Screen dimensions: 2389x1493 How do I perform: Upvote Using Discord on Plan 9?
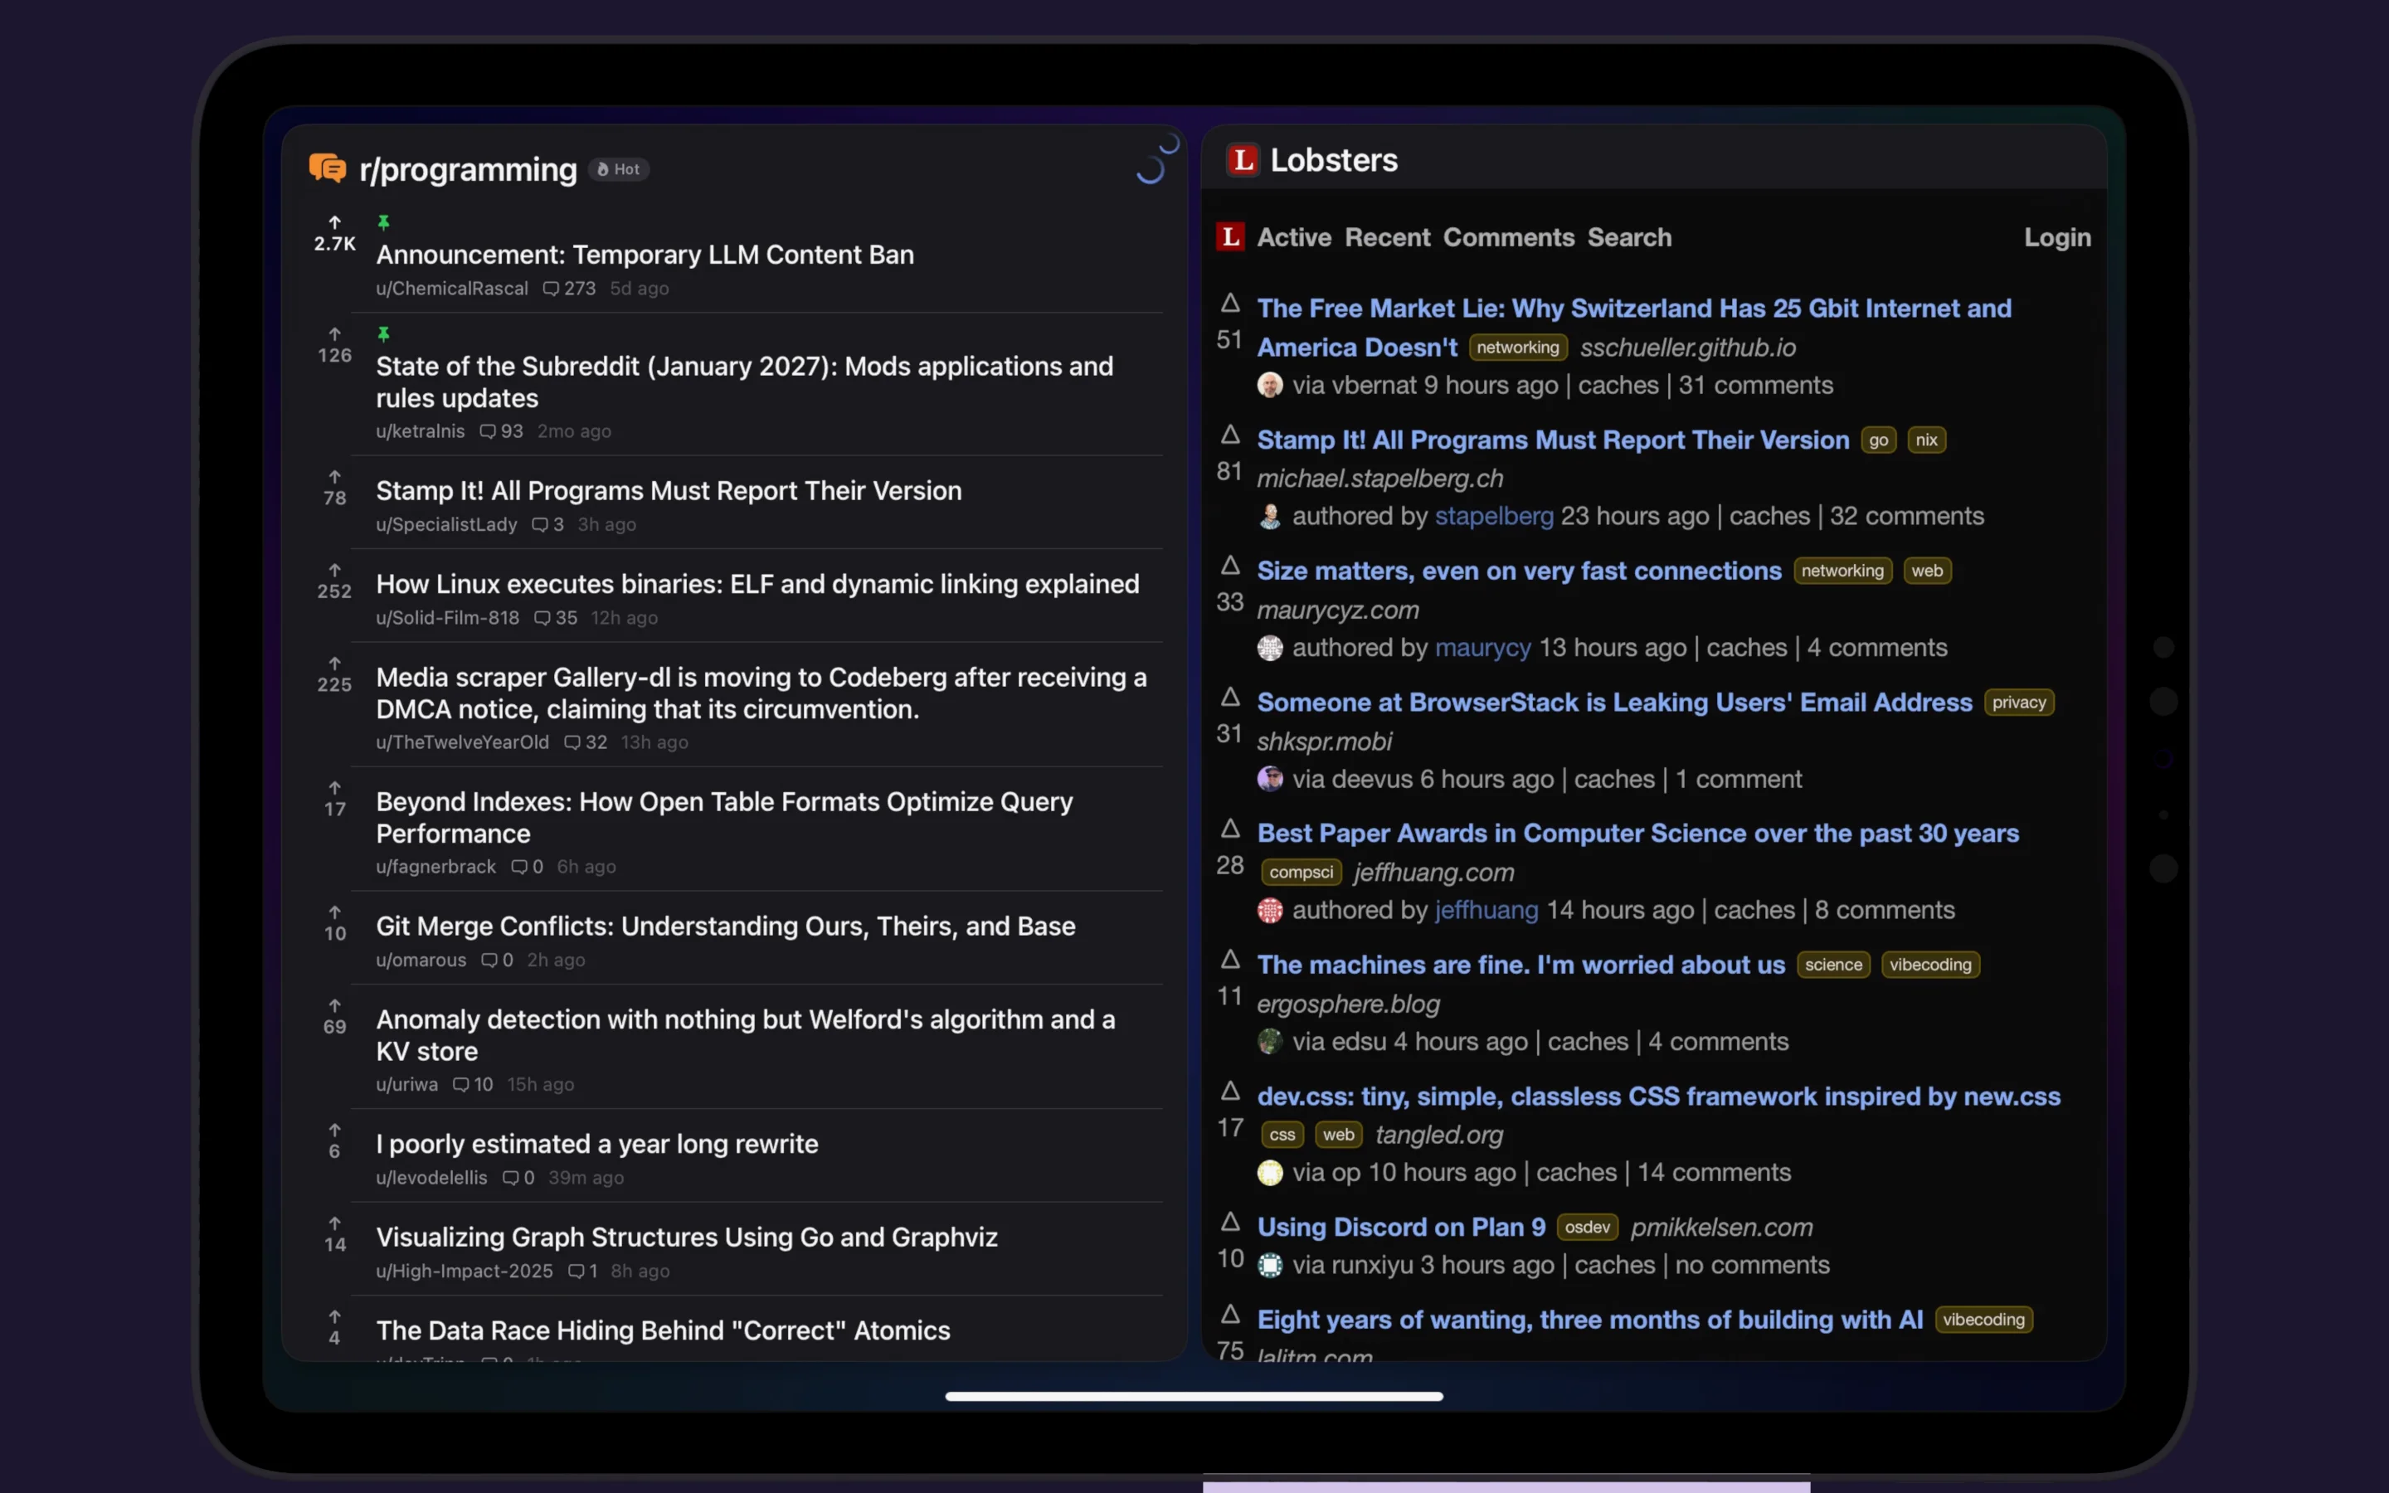[x=1230, y=1223]
